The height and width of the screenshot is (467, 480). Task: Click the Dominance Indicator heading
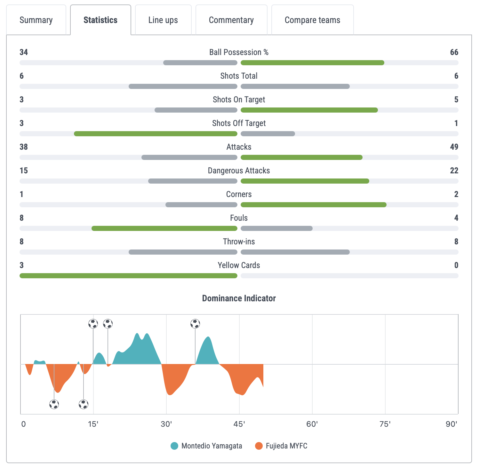[239, 298]
